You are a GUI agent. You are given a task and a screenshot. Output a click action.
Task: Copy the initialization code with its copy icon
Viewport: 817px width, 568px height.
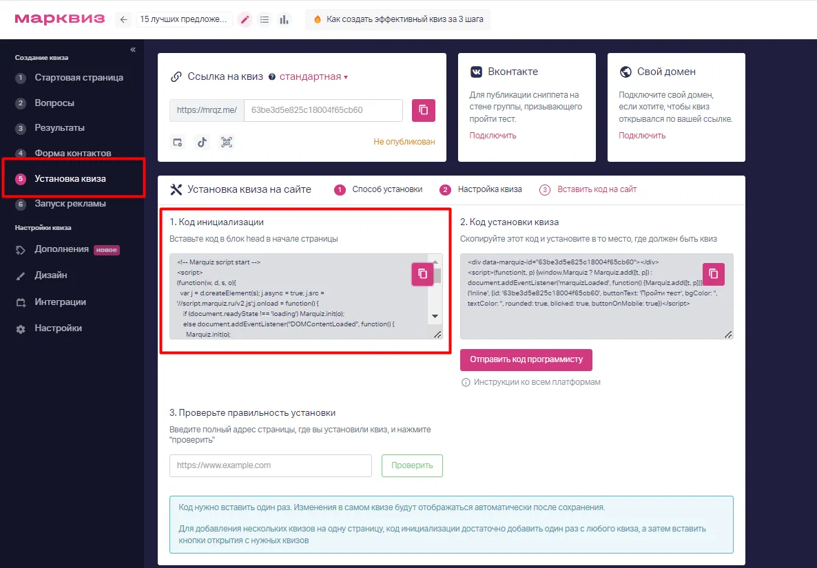(422, 274)
